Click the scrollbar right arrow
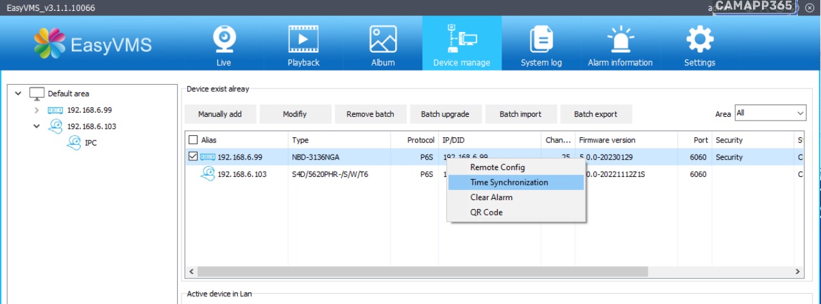 click(x=798, y=271)
